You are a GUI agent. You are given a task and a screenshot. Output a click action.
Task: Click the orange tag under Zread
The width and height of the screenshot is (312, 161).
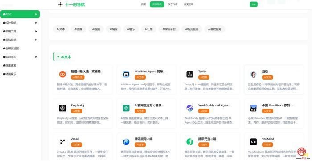click(x=76, y=145)
